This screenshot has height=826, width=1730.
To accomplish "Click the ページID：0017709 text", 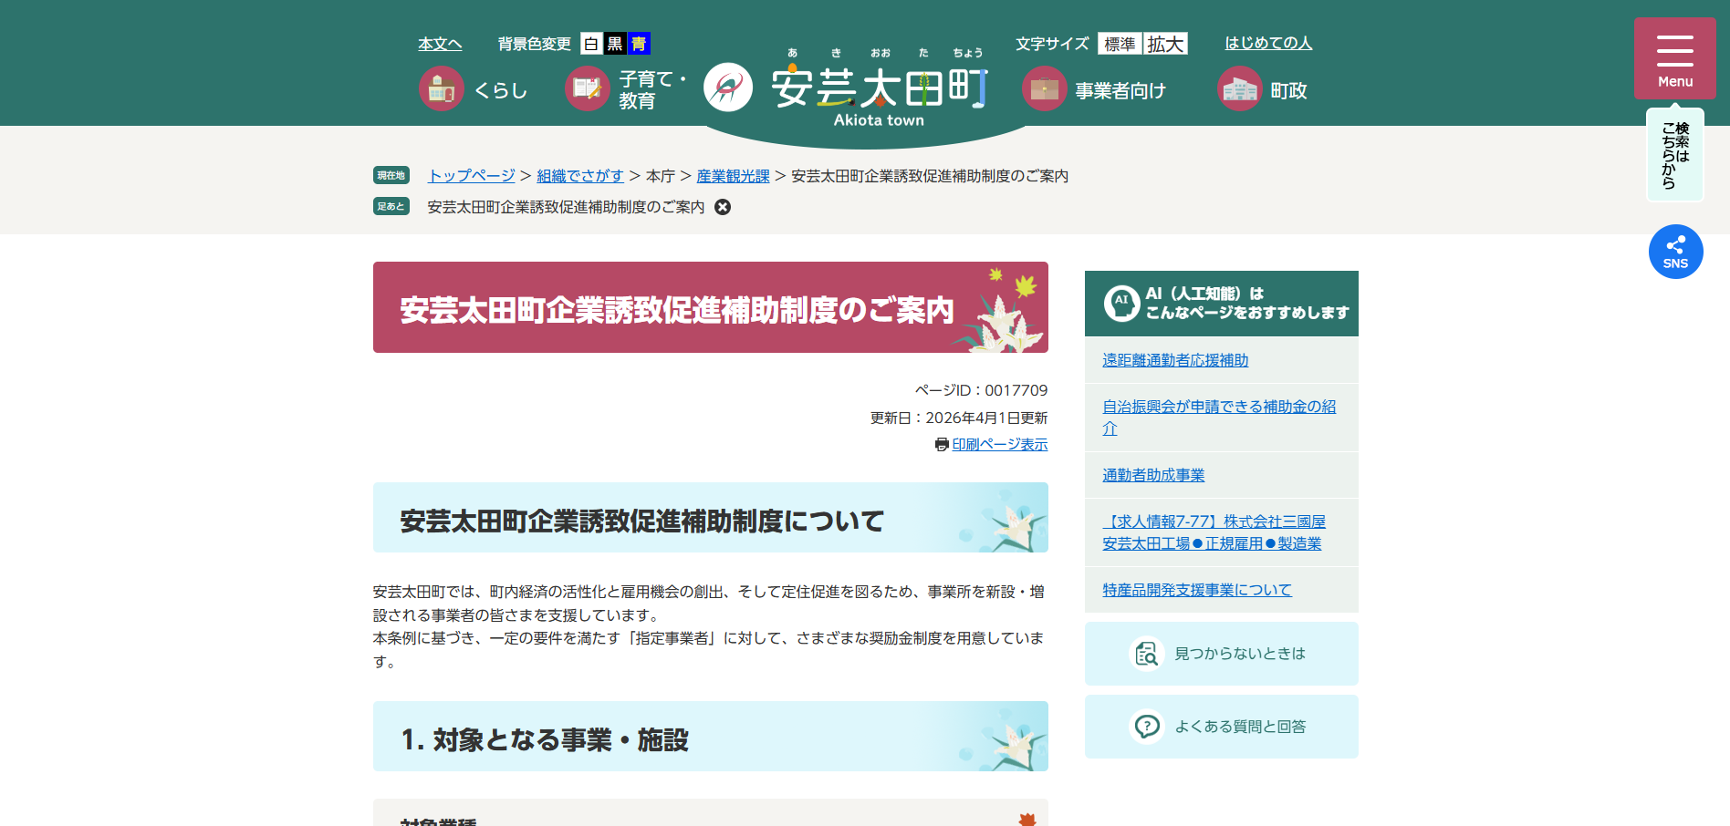I will pyautogui.click(x=981, y=390).
